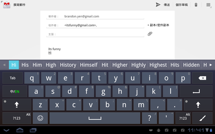215x134 pixels.
Task: Hide keyboard with system back chevron
Action: (6, 130)
